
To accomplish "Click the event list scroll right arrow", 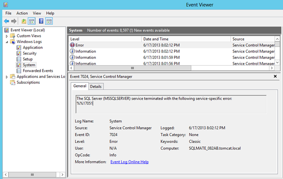I will 272,68.
